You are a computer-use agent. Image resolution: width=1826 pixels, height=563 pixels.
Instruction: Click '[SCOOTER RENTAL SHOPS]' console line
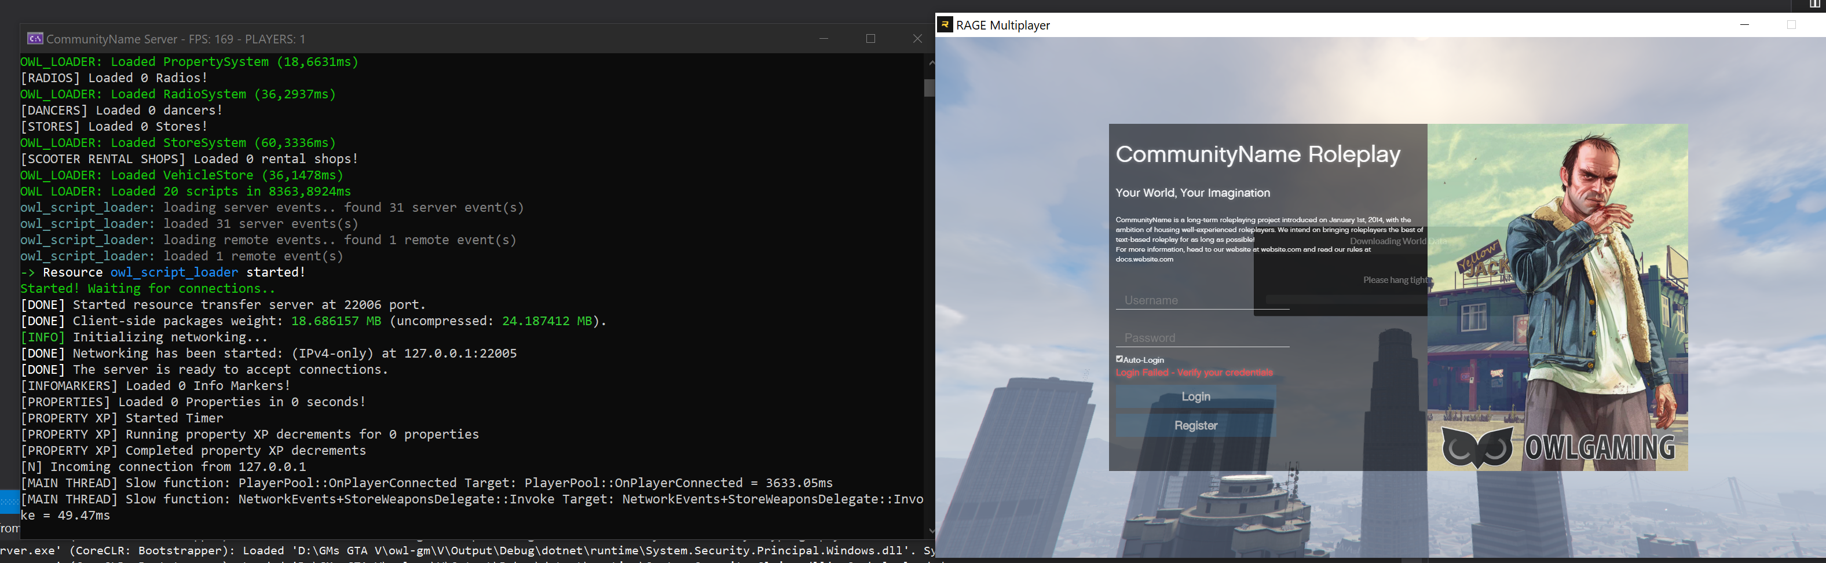(189, 159)
